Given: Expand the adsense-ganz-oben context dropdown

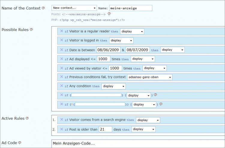Looking at the screenshot, I should tap(150, 77).
